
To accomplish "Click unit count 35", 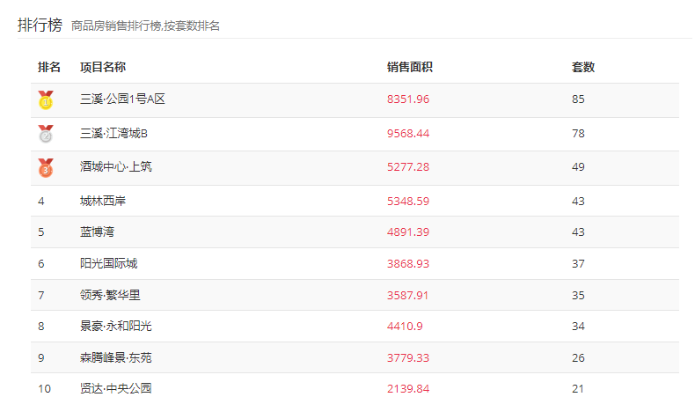I will 578,295.
